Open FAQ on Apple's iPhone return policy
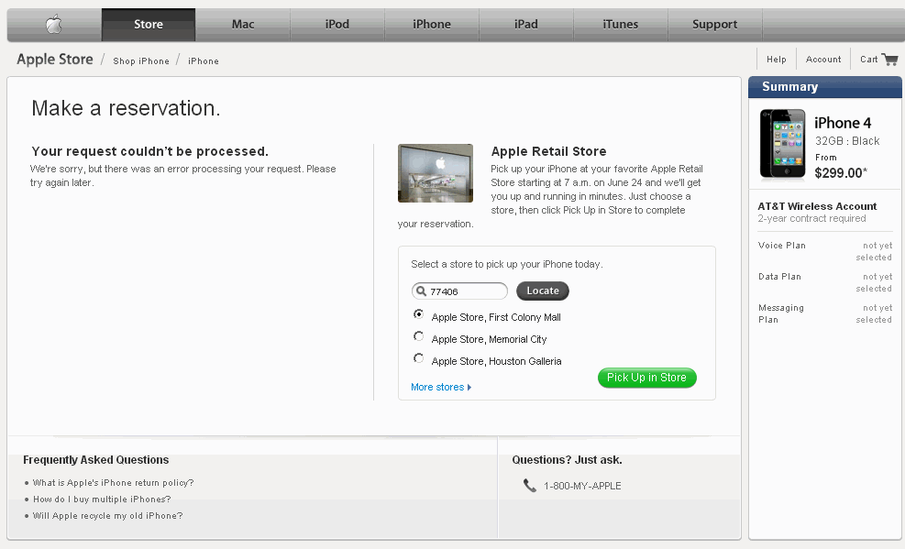The width and height of the screenshot is (905, 549). pyautogui.click(x=113, y=483)
